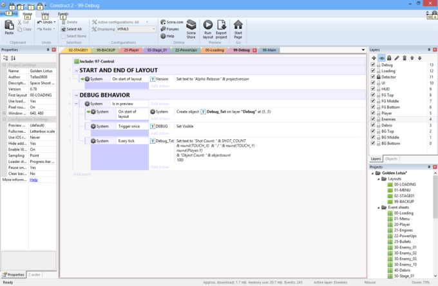This screenshot has width=438, height=286.
Task: Move layer up with up arrow icon
Action: click(412, 58)
